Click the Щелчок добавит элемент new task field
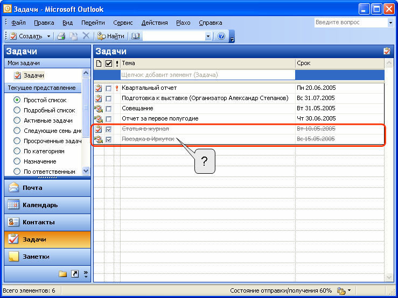398x298 pixels. [x=208, y=75]
